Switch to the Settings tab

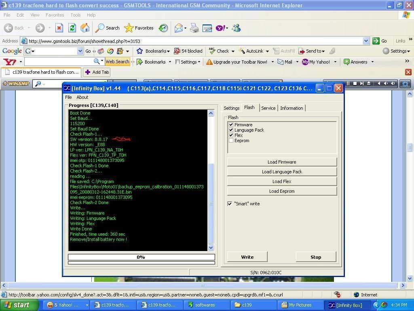coord(231,108)
